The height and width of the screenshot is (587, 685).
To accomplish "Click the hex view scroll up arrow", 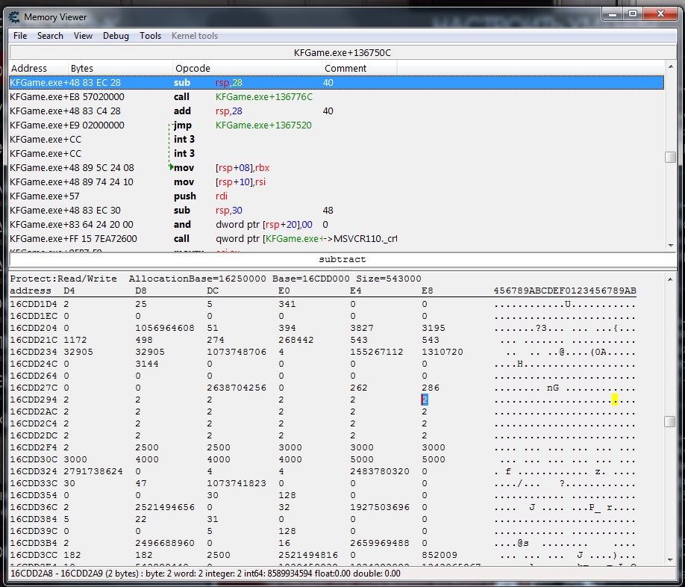I will [670, 279].
